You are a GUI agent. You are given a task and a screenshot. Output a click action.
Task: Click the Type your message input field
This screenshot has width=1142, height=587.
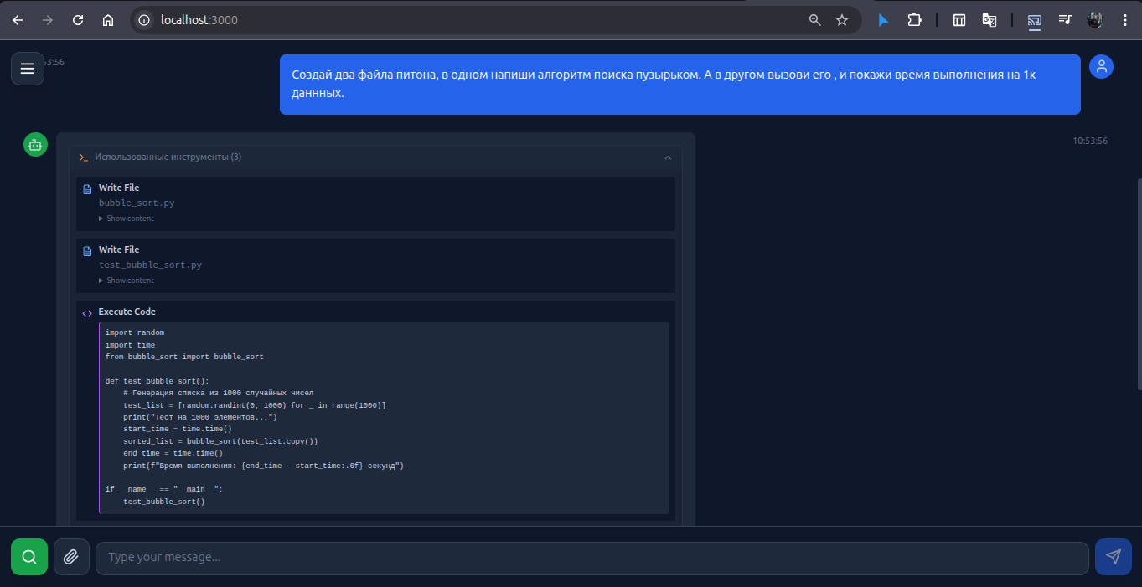[587, 556]
